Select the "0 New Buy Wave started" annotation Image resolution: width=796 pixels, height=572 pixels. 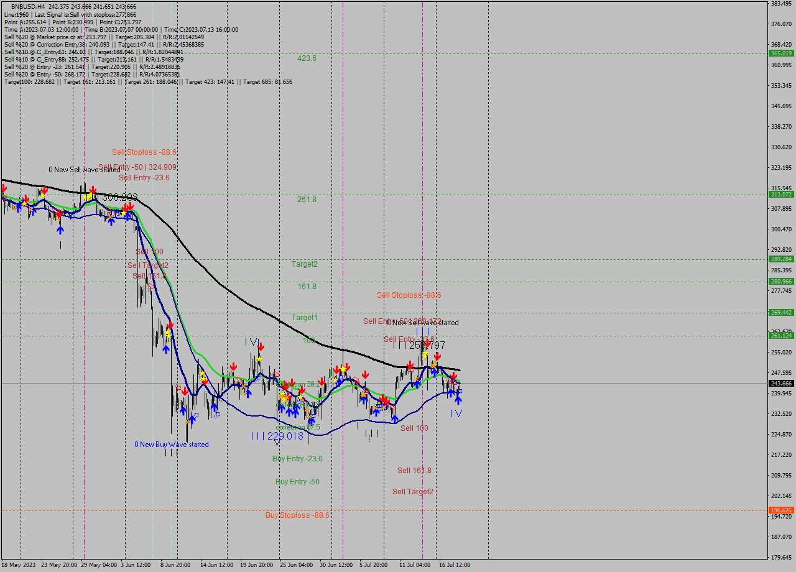click(x=172, y=444)
